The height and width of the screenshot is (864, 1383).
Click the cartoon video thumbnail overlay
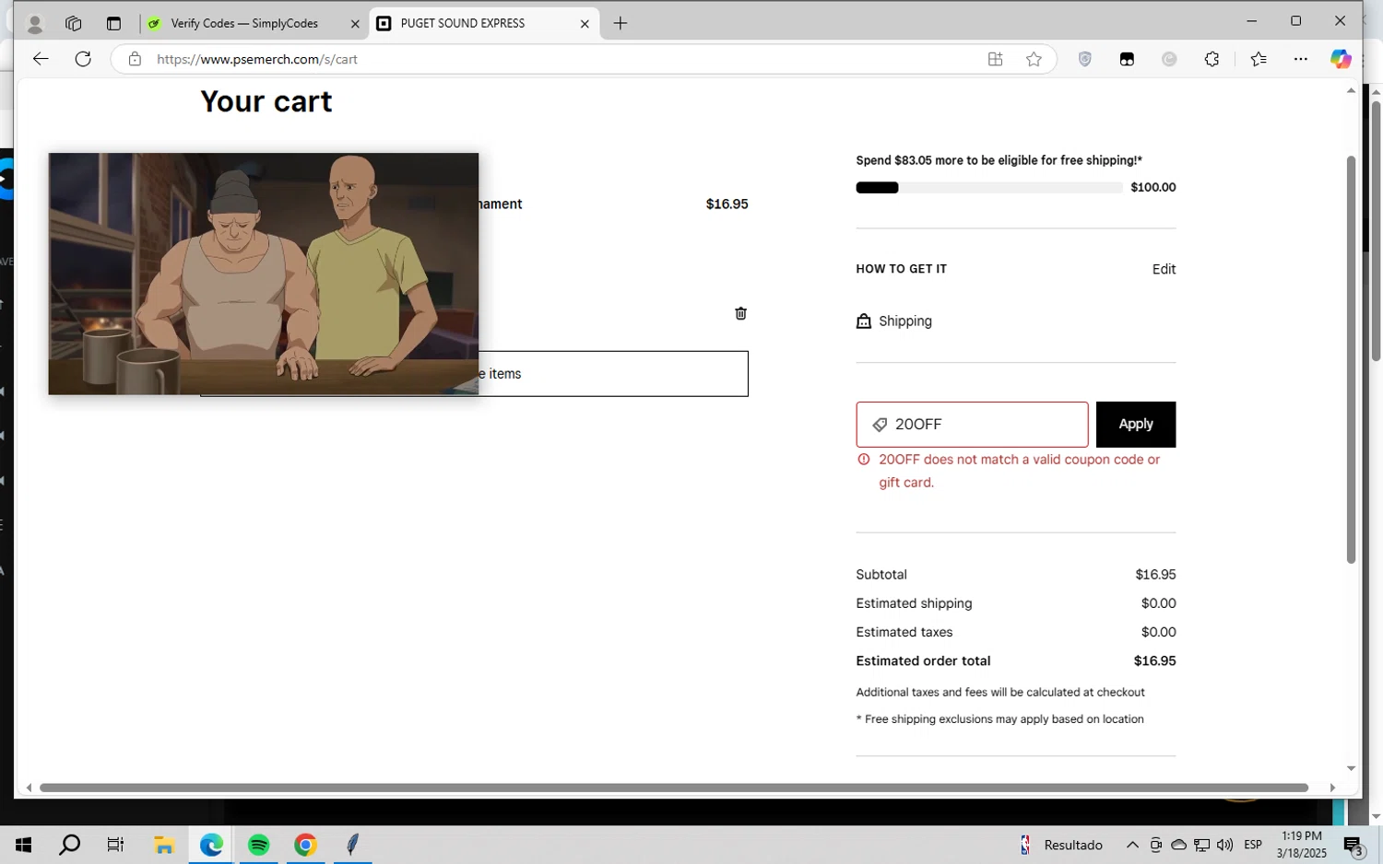[264, 274]
